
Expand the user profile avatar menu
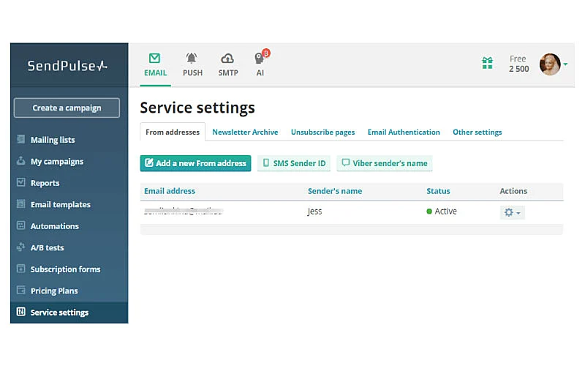[x=552, y=64]
